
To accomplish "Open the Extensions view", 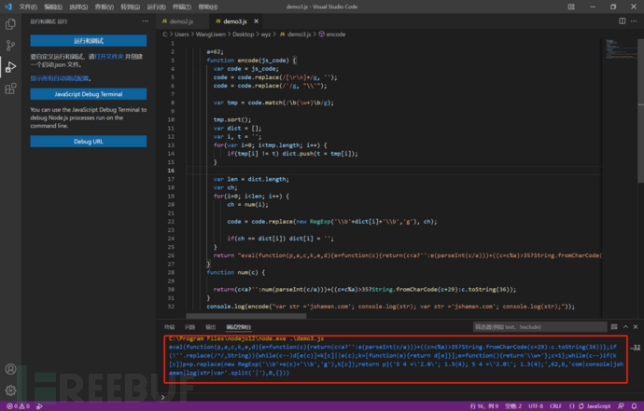I will 11,89.
